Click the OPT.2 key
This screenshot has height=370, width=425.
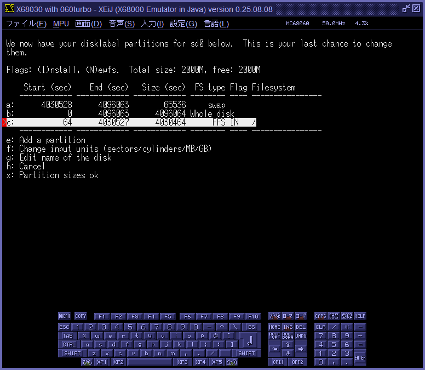297,362
